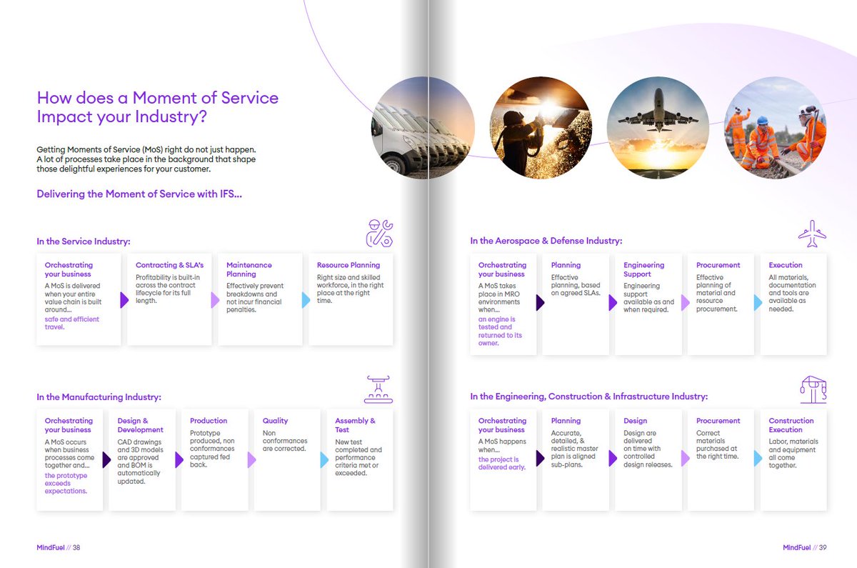The image size is (857, 568).
Task: Select the 'Resource Planning' card heading
Action: (349, 265)
